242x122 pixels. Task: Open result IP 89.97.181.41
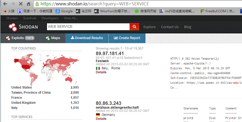110,54
